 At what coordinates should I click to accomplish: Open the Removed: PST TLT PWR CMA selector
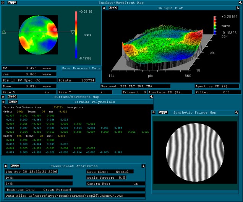pyautogui.click(x=147, y=86)
